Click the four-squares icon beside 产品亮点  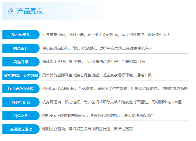pyautogui.click(x=10, y=11)
